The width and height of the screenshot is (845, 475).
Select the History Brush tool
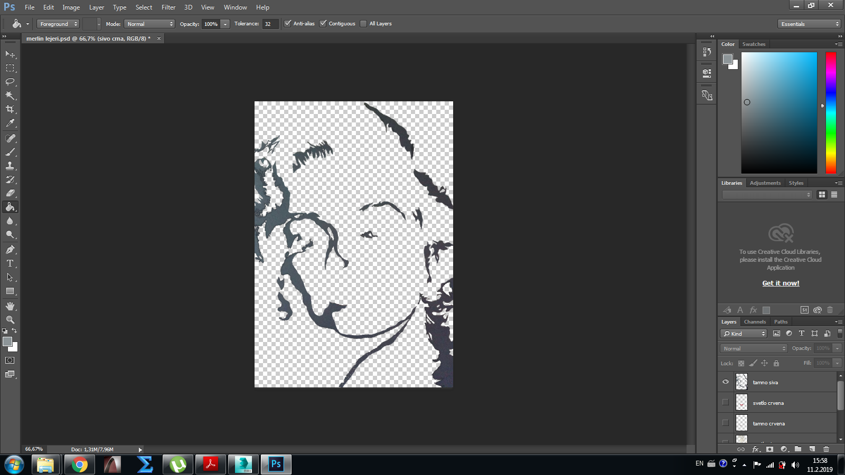[x=10, y=179]
